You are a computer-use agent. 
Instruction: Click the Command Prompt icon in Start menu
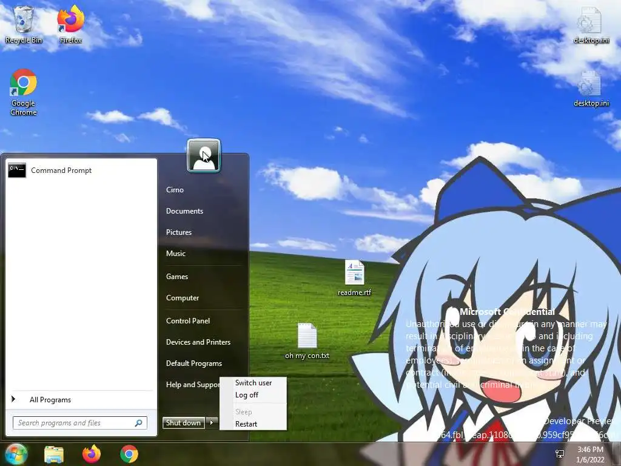click(x=17, y=170)
